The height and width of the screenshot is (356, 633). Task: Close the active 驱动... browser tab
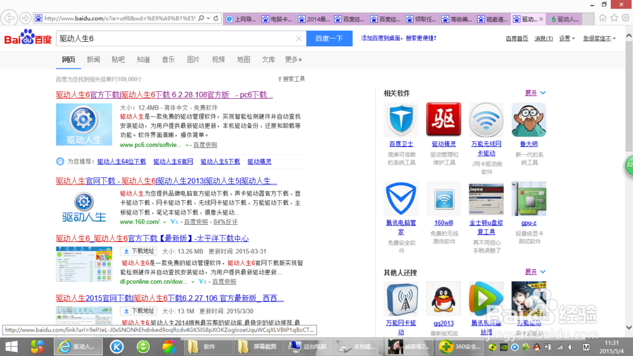coord(541,19)
